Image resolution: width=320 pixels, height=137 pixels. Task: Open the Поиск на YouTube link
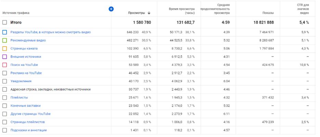(24, 65)
